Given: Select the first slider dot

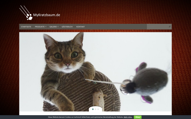Looking at the screenshot, I should (x=93, y=109).
